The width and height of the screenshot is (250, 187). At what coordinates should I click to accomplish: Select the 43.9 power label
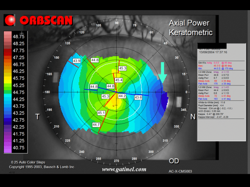[x=77, y=61]
